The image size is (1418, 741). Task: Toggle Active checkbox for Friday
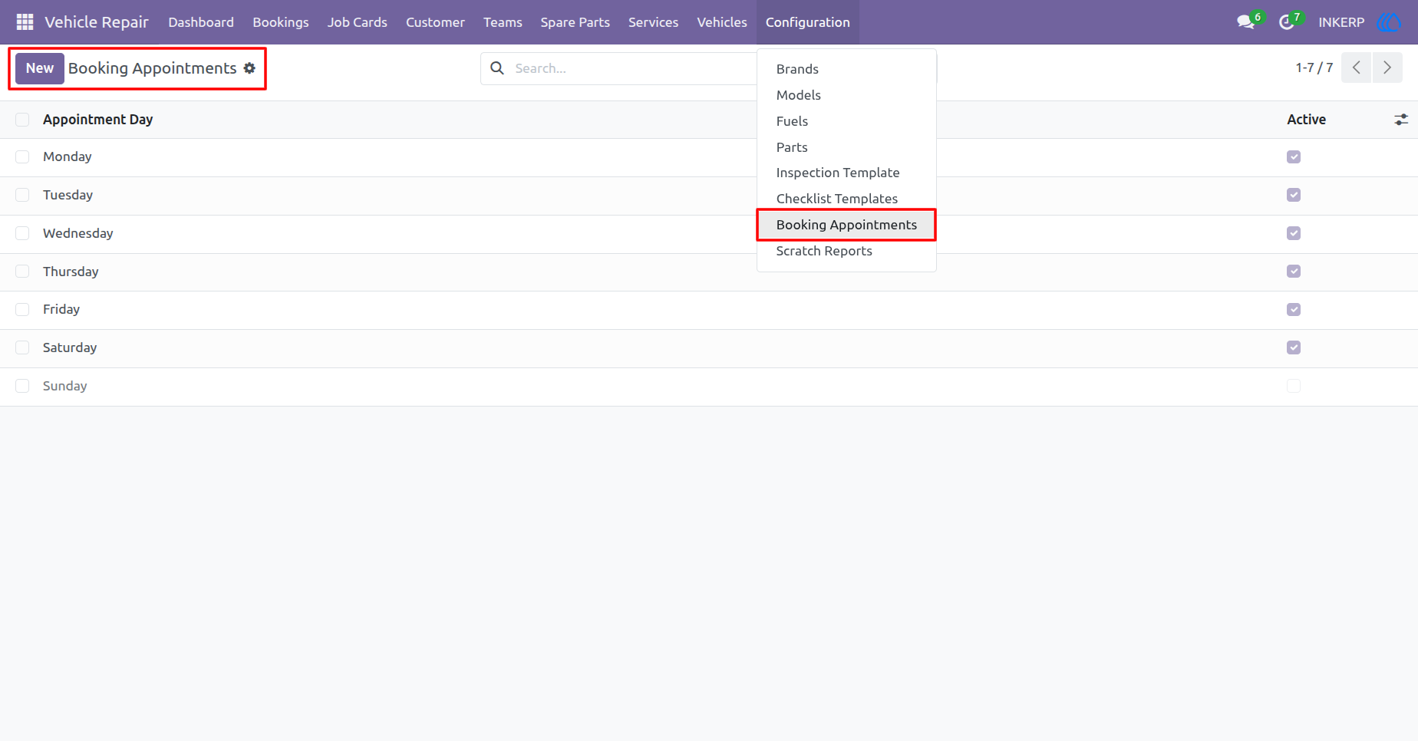click(1294, 310)
